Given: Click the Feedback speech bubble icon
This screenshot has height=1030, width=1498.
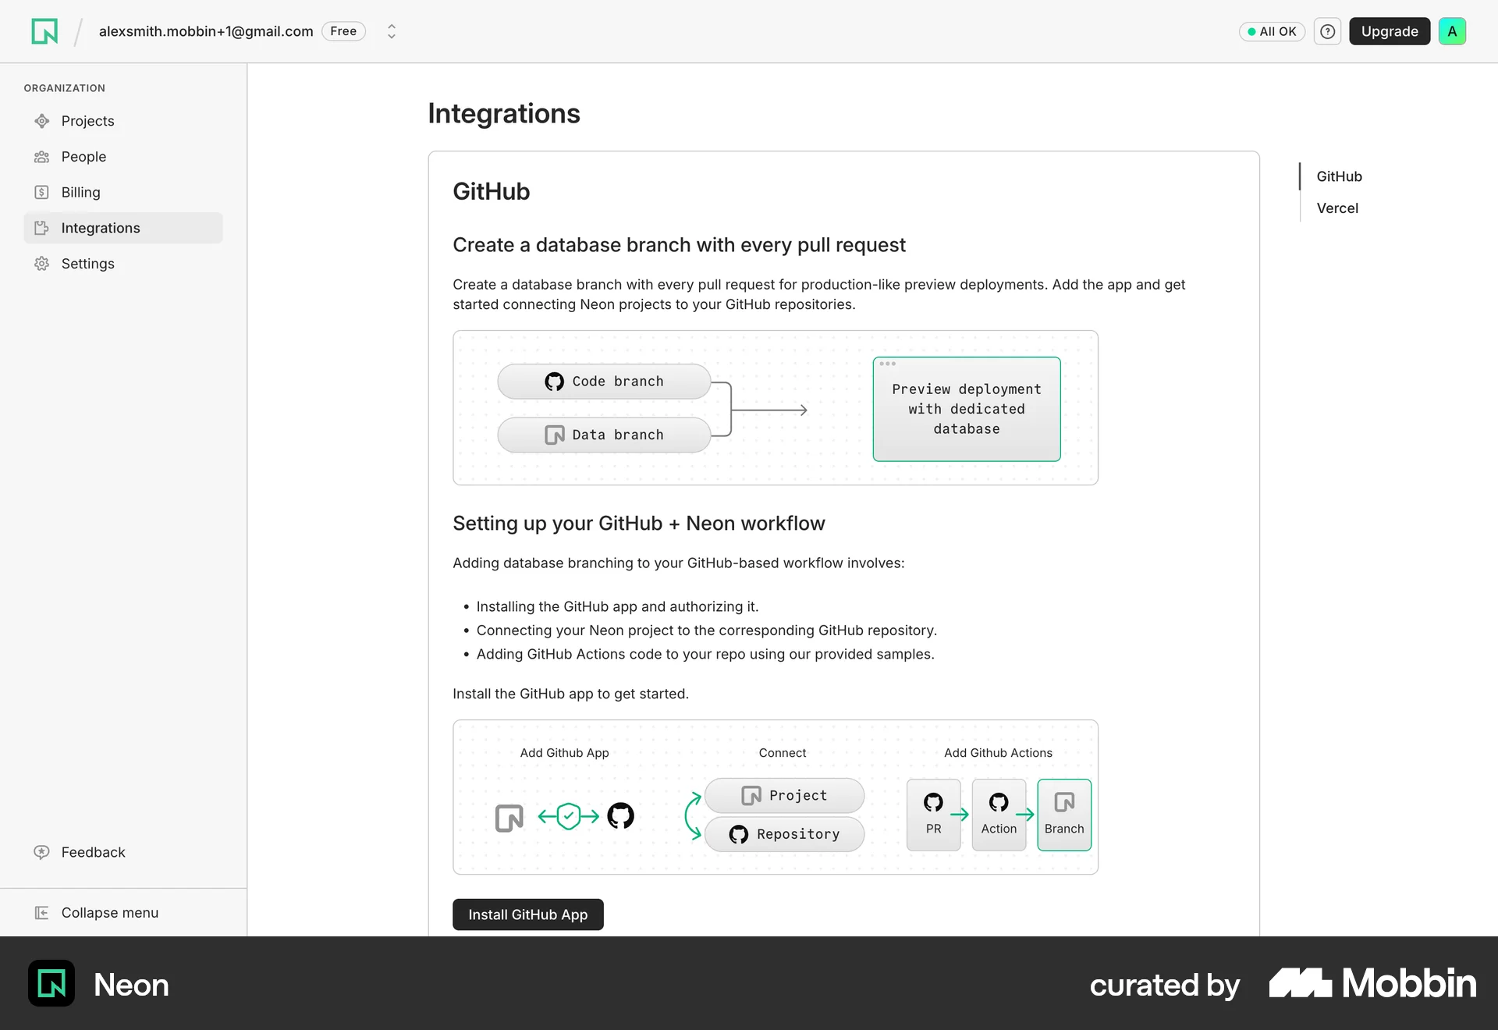Looking at the screenshot, I should [42, 852].
